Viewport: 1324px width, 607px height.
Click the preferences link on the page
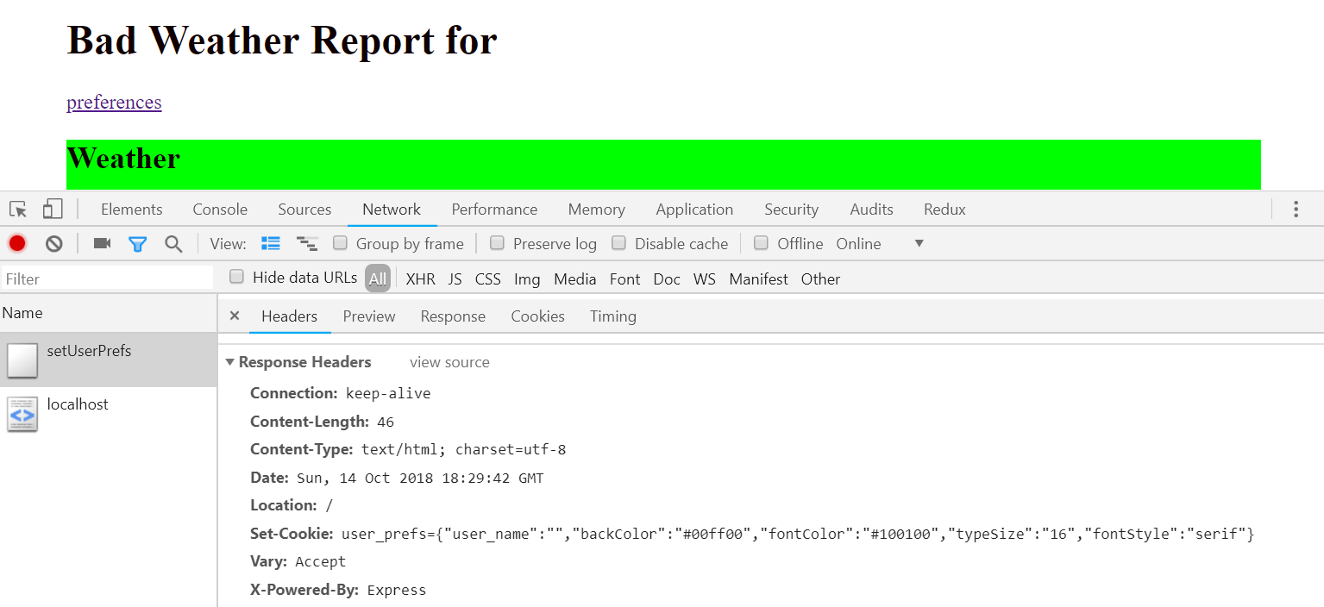pos(114,103)
